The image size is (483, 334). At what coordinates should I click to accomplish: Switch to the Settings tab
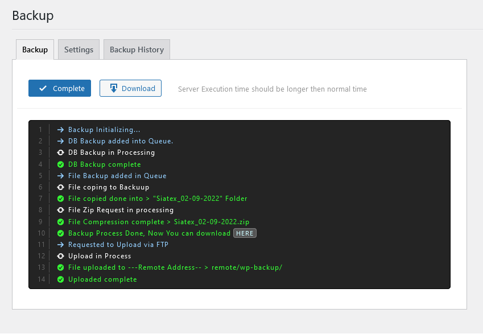(x=79, y=50)
